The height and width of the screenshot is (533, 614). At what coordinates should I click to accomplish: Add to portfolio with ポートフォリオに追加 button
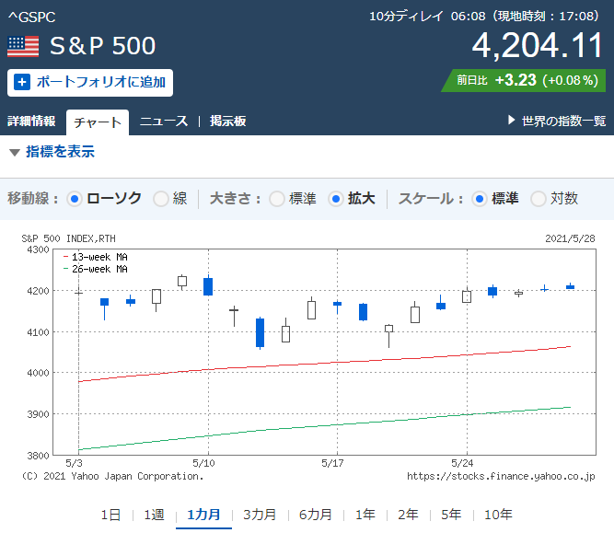coord(90,83)
